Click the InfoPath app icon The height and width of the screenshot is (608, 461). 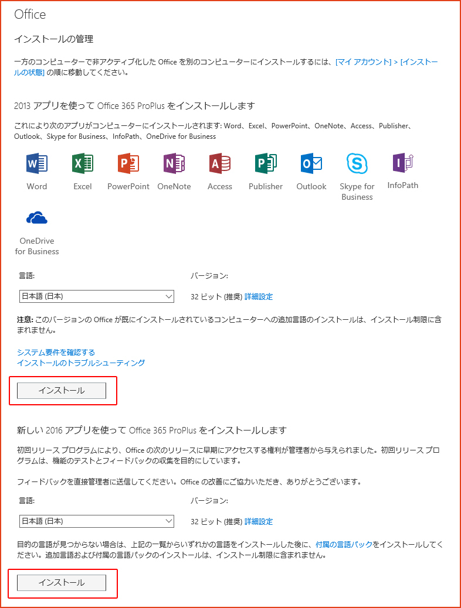(403, 163)
